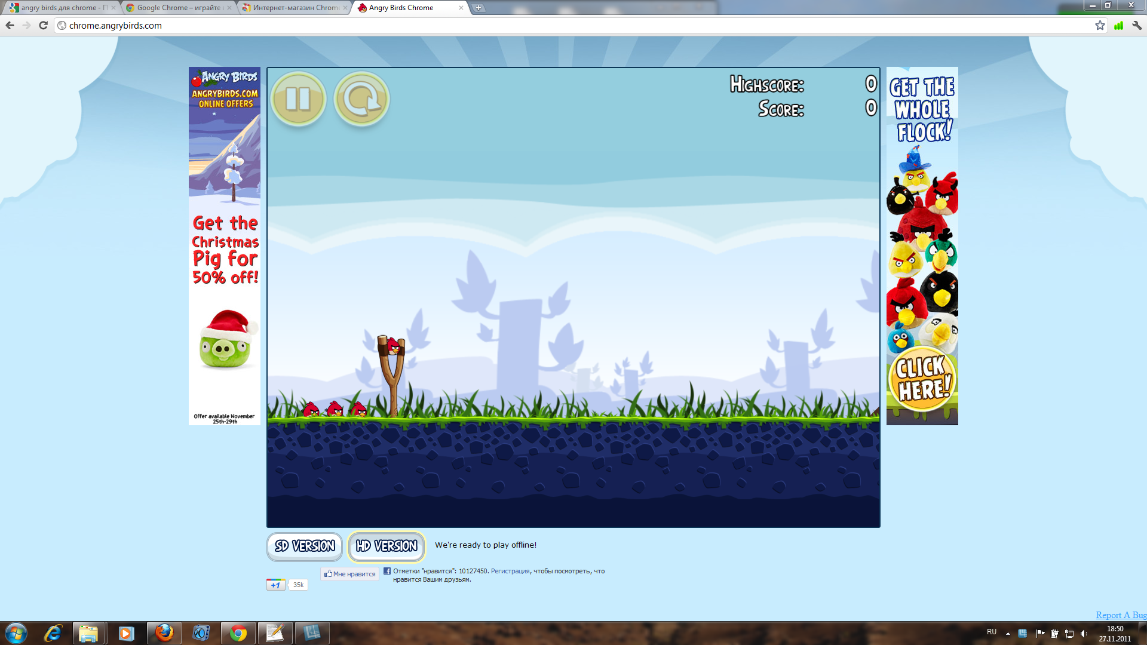Open the blue book app in the taskbar

click(312, 633)
